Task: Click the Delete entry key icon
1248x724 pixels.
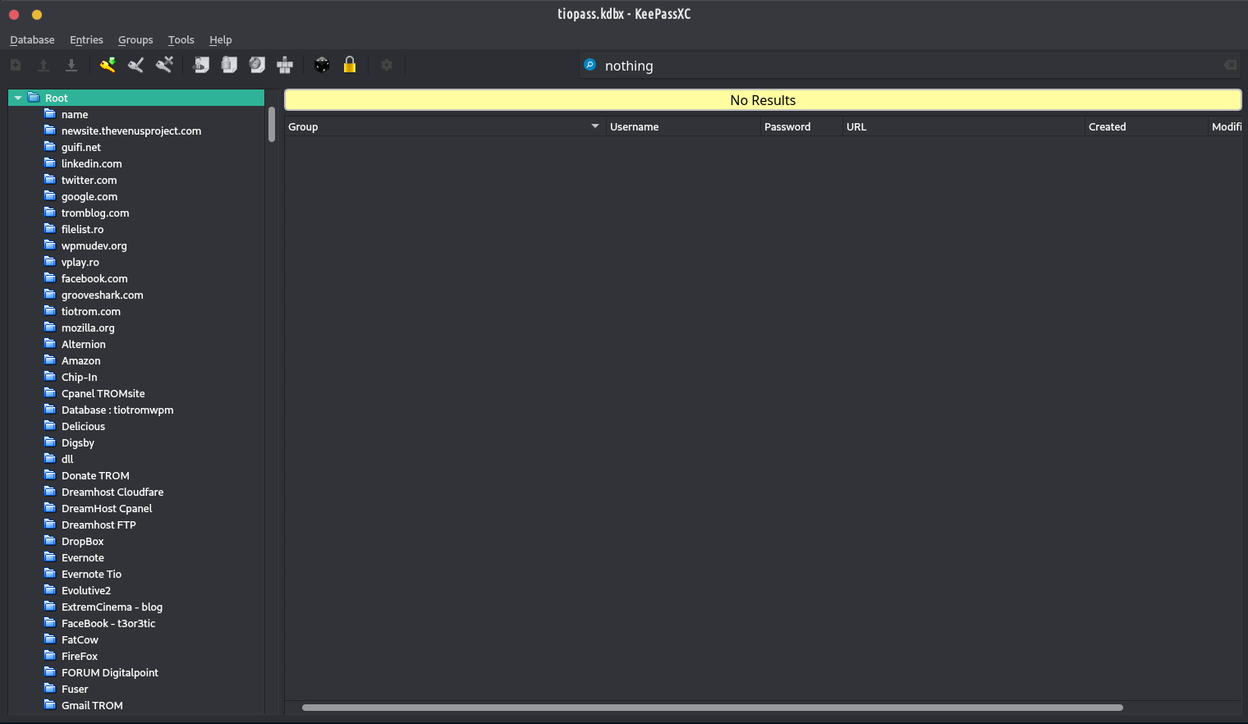Action: (164, 65)
